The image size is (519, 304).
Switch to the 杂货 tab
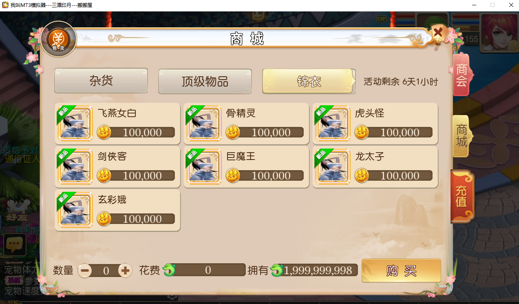click(x=101, y=81)
